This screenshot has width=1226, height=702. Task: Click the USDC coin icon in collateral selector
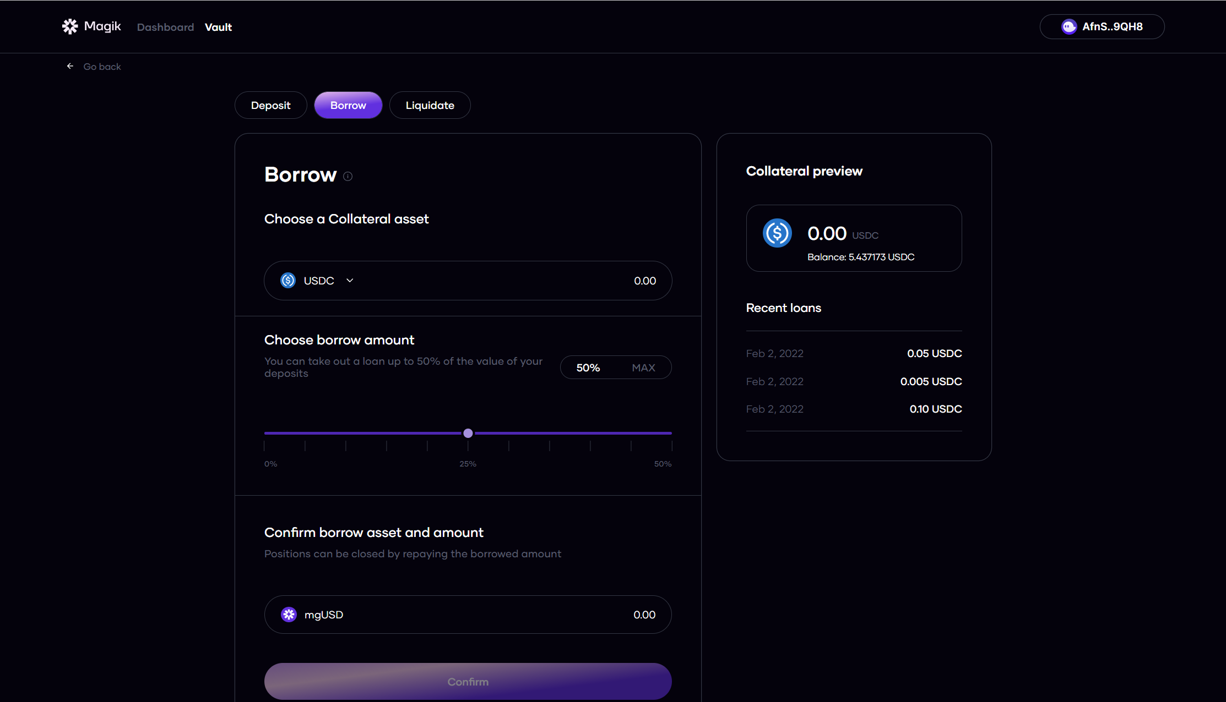288,281
